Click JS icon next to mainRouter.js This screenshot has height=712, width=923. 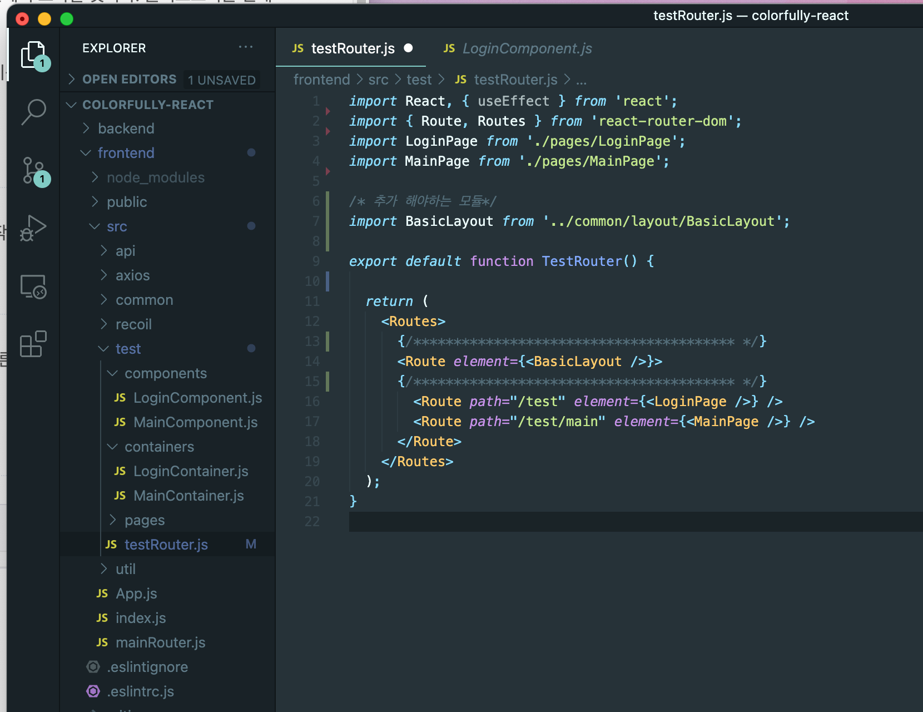[x=102, y=642]
